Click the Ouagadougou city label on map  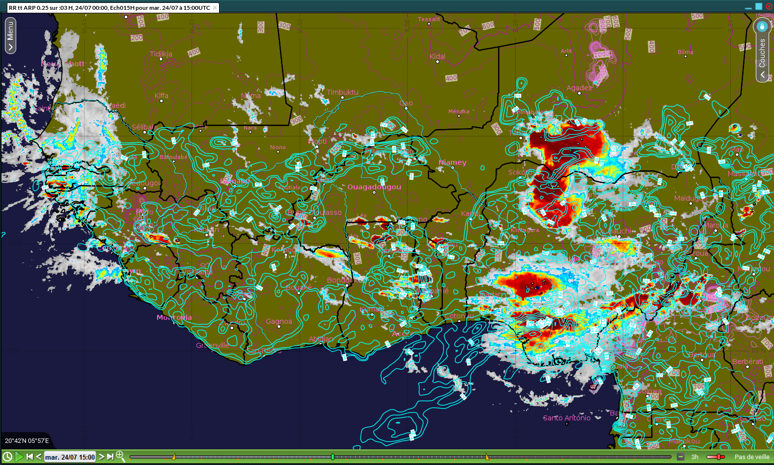374,187
